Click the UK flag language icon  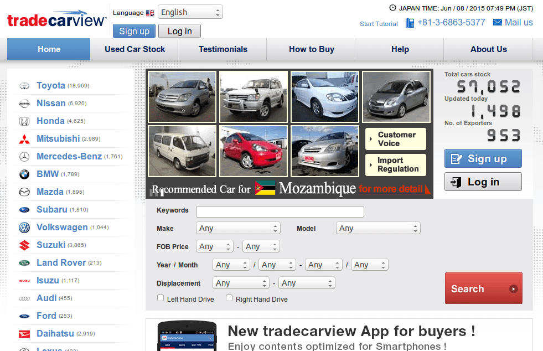[x=150, y=13]
